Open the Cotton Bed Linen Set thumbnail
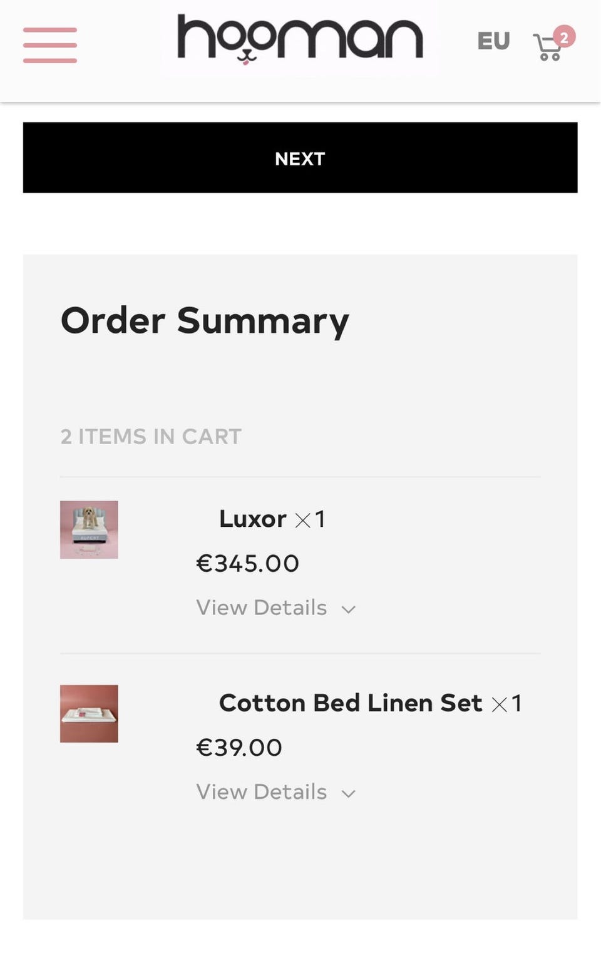Image resolution: width=601 pixels, height=956 pixels. [89, 713]
